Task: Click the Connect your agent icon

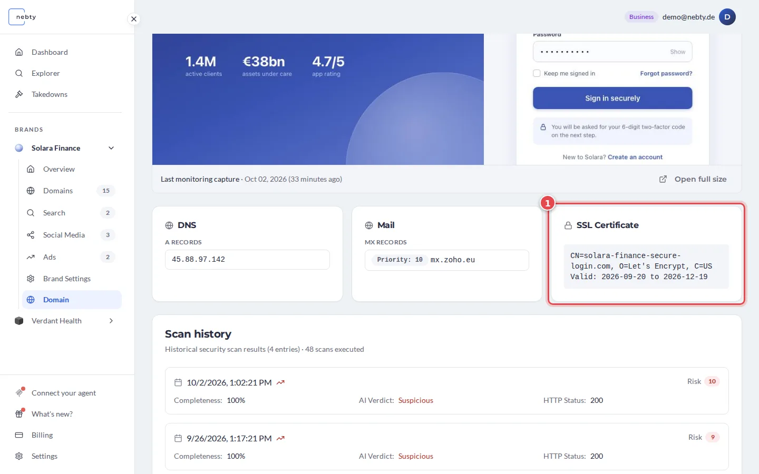Action: (20, 393)
